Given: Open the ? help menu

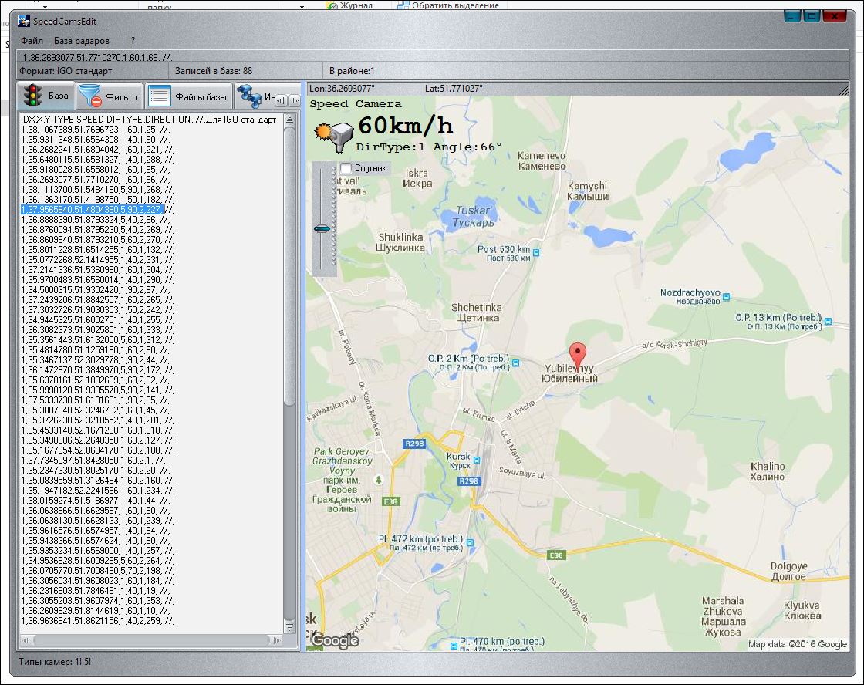Looking at the screenshot, I should 133,40.
